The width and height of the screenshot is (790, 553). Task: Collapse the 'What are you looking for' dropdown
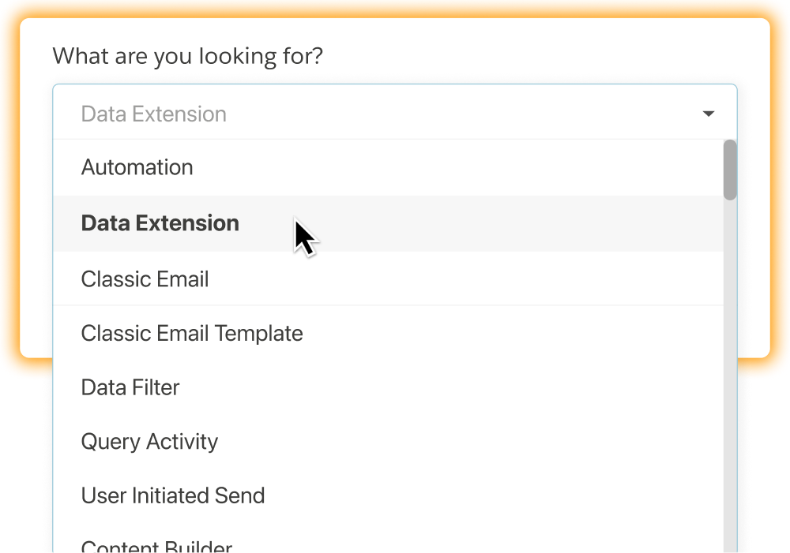[x=708, y=114]
